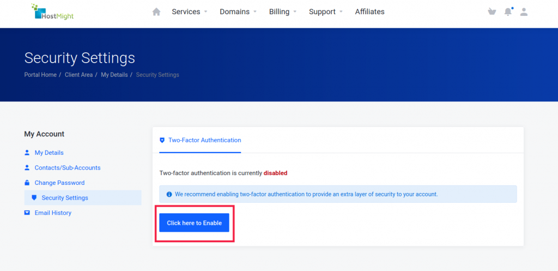Click the shield icon beside Security Settings
The height and width of the screenshot is (271, 558).
click(x=34, y=197)
